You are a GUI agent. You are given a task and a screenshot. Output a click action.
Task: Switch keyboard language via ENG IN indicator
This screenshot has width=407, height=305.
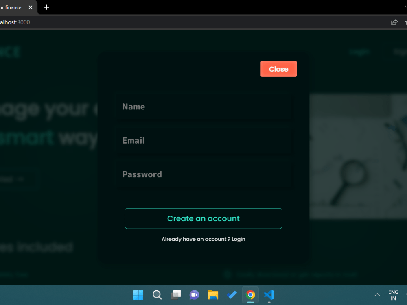(393, 295)
